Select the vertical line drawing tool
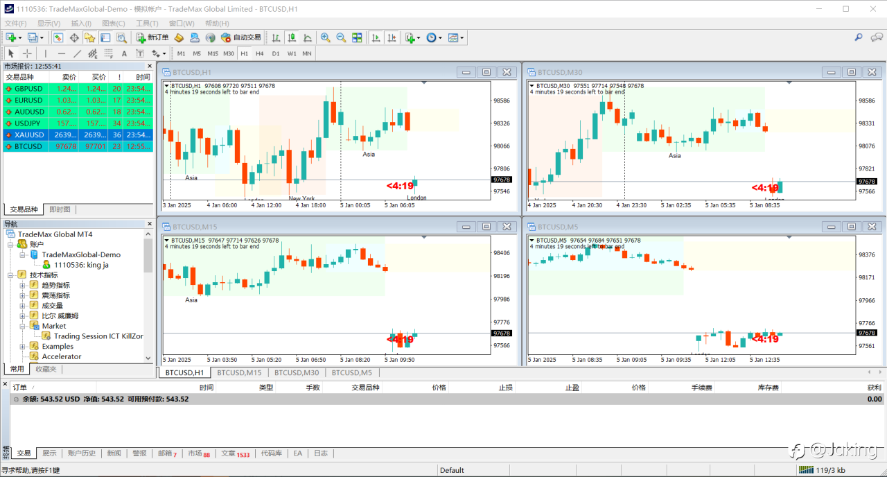 [46, 53]
